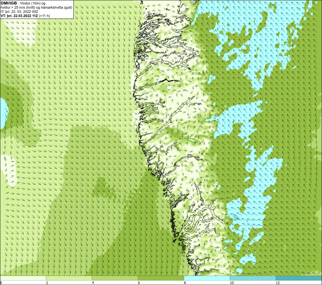Click the scale label "6"
The width and height of the screenshot is (322, 285).
pyautogui.click(x=139, y=283)
